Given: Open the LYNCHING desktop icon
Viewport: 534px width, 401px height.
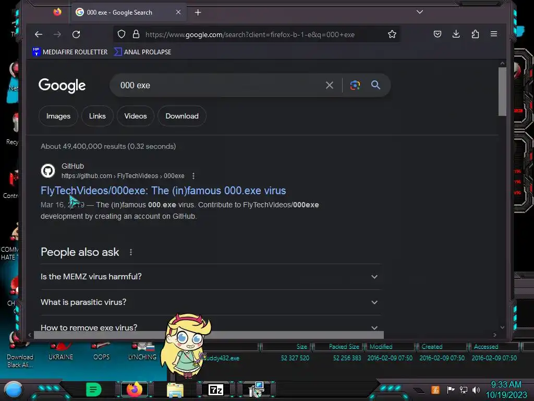Looking at the screenshot, I should (x=142, y=352).
